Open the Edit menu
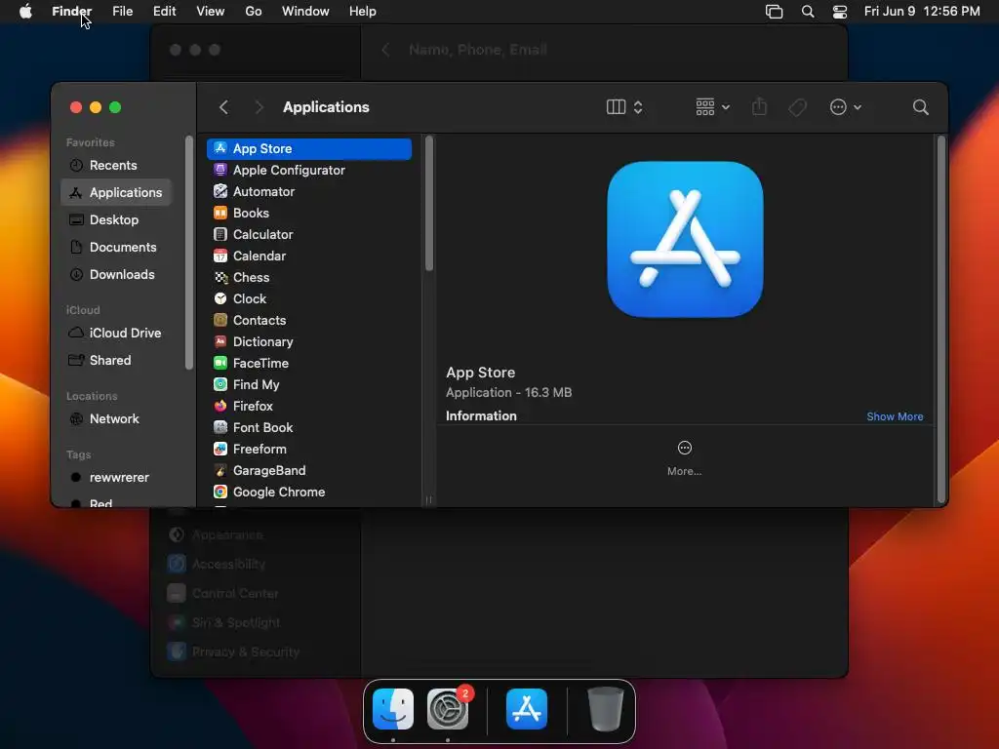The height and width of the screenshot is (749, 999). pos(164,12)
